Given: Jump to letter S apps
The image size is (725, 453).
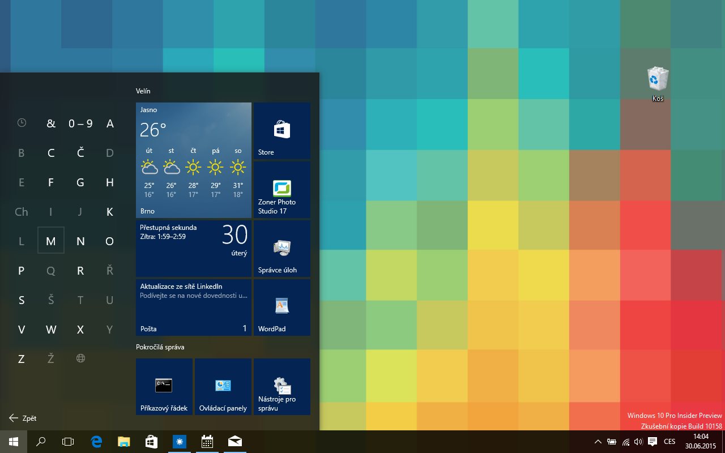Looking at the screenshot, I should pos(22,300).
